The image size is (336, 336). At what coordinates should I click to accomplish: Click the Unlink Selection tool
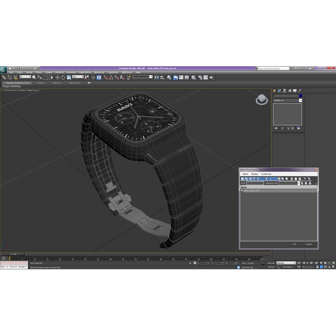pyautogui.click(x=9, y=77)
